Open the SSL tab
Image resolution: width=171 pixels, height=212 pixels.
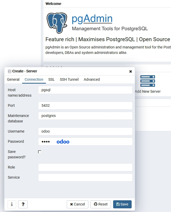click(51, 79)
